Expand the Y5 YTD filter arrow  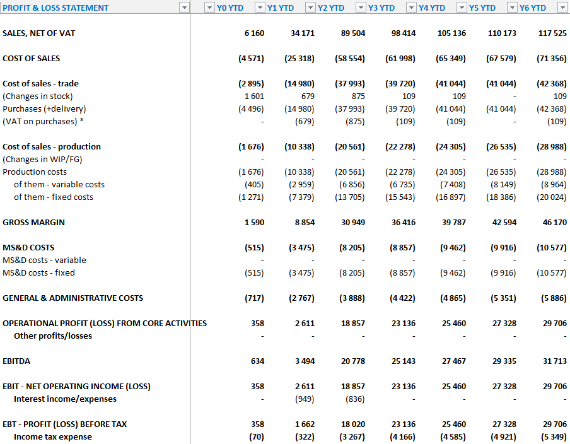pos(461,8)
